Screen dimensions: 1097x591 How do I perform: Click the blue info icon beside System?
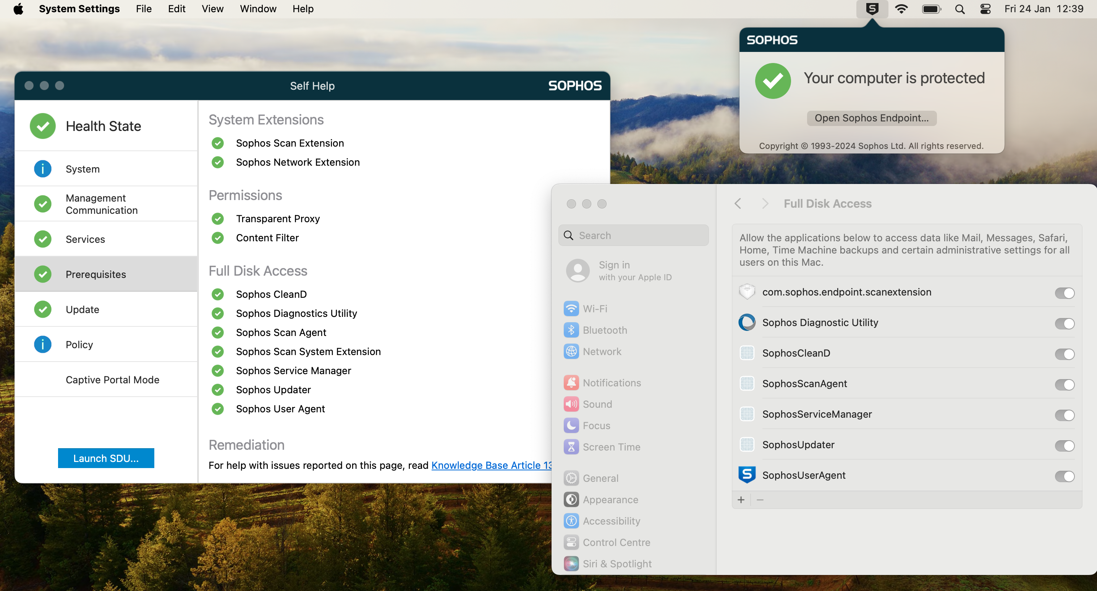pos(42,169)
